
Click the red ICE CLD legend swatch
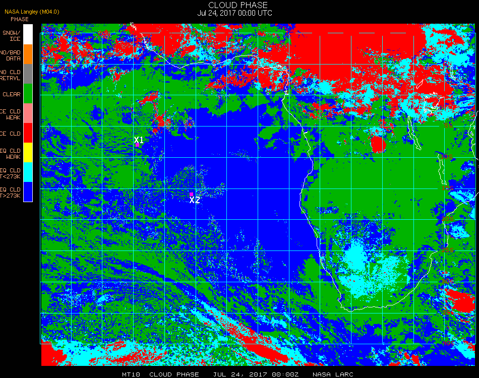click(x=28, y=133)
